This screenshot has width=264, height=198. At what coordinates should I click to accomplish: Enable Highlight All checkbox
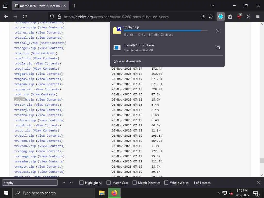(x=81, y=183)
